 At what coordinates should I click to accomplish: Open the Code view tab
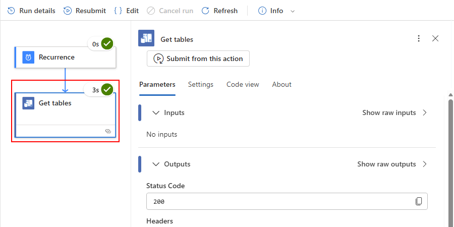pyautogui.click(x=243, y=85)
